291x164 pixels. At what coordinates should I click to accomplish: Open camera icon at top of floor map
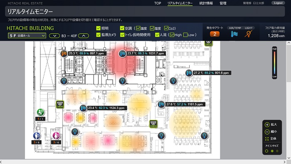tap(208, 43)
